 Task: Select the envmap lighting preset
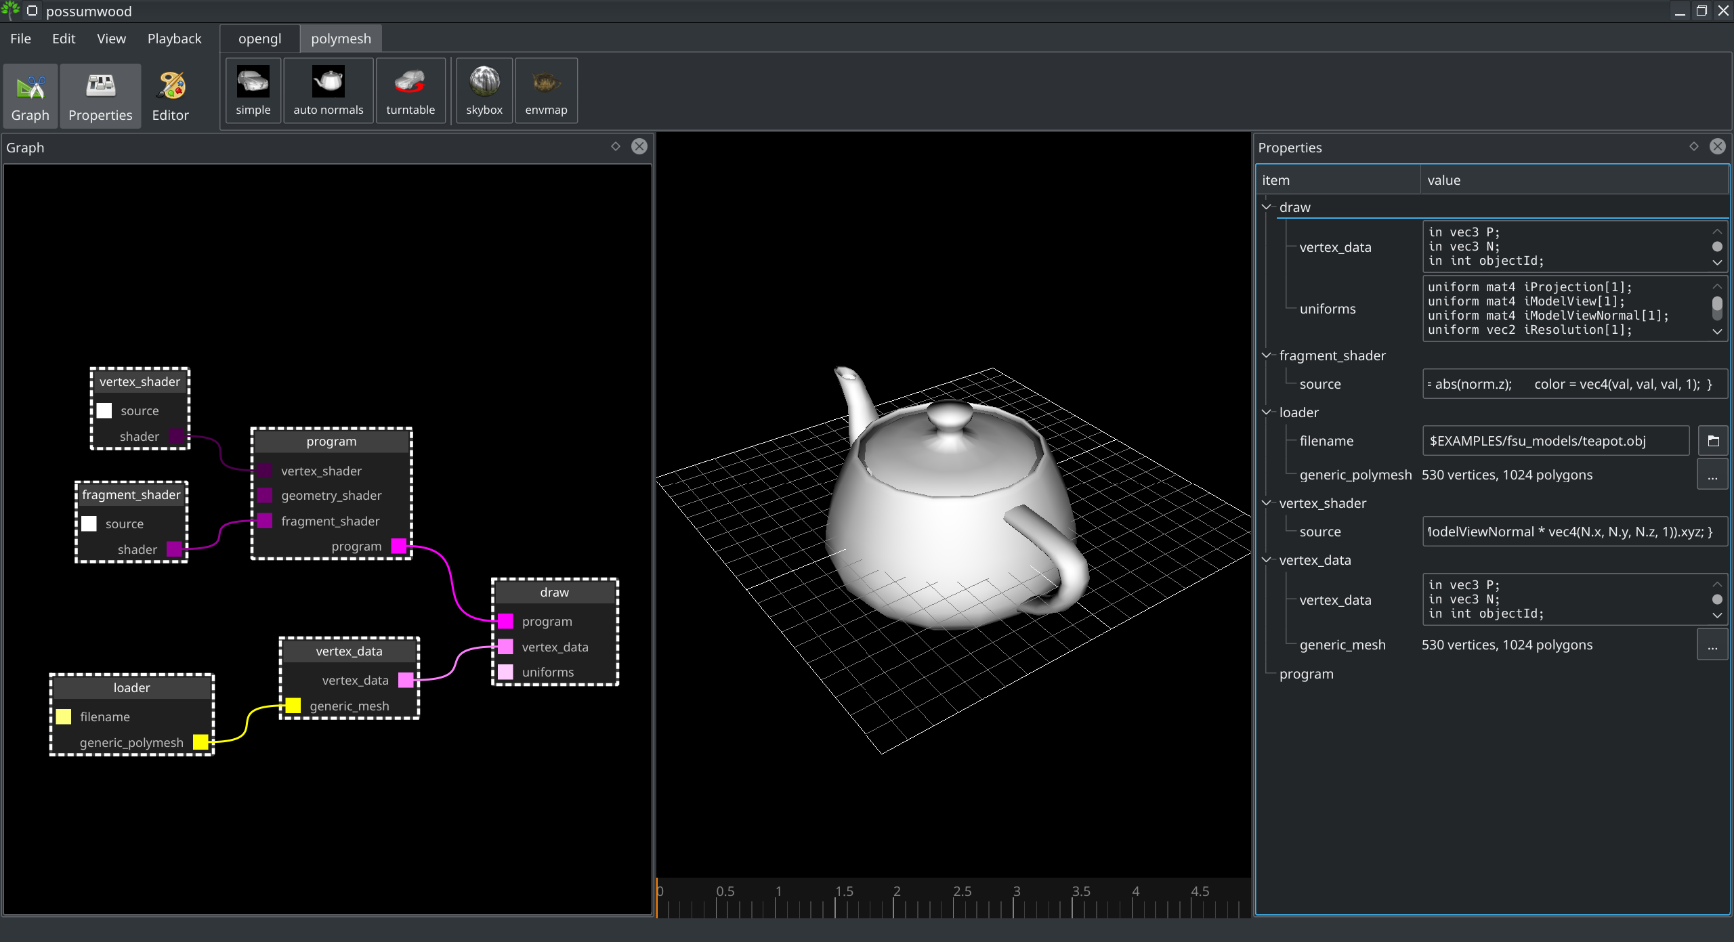pos(547,91)
